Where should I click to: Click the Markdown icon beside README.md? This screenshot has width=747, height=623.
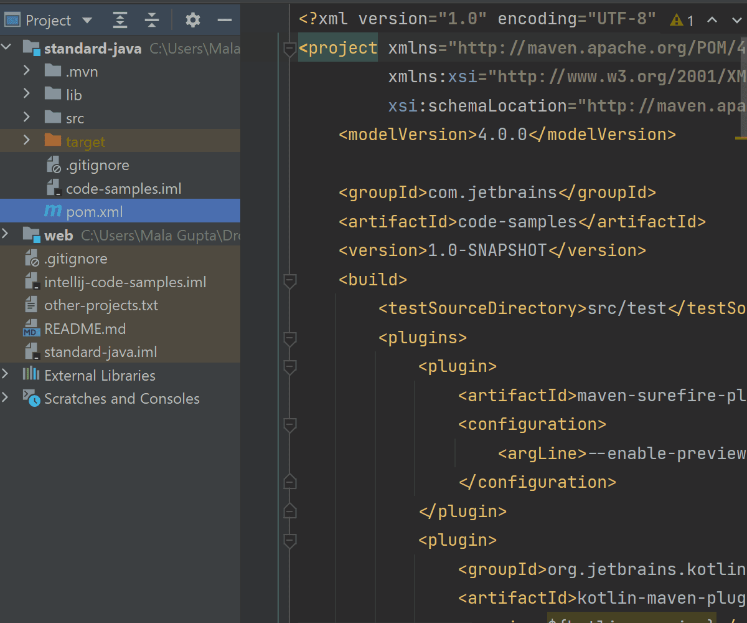click(x=31, y=329)
